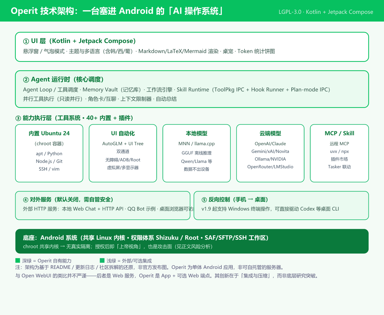Screen dimensions: 384x315
Task: Click the line starting with "chroot 共享内核"
Action: [x=119, y=246]
